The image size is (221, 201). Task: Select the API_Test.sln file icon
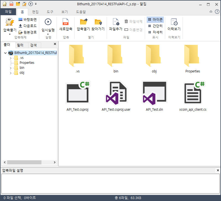154,93
